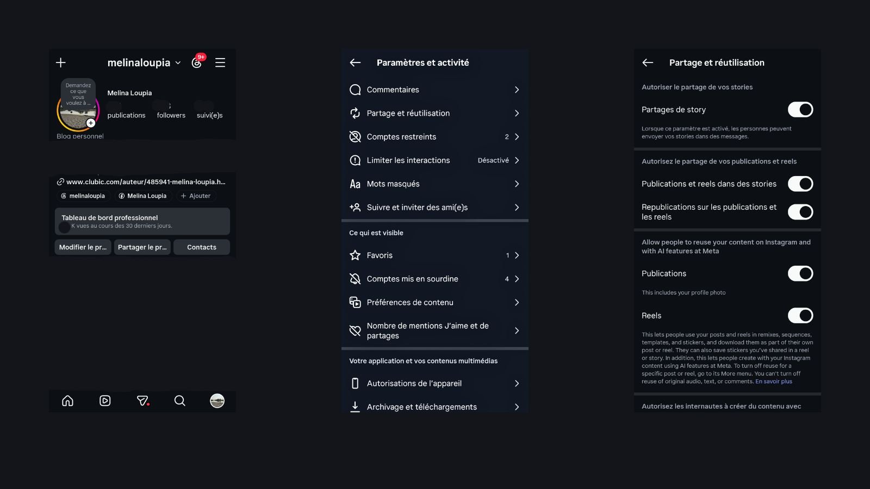Go back from Paramètres et activité
Screen dimensions: 870x489
(x=355, y=62)
